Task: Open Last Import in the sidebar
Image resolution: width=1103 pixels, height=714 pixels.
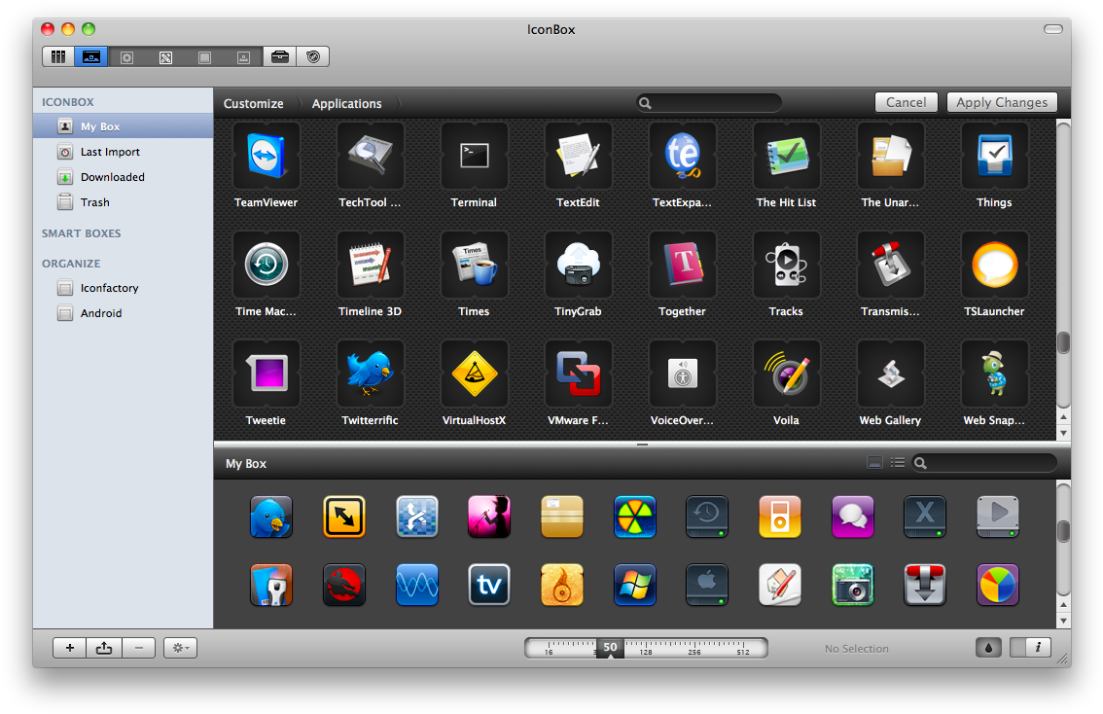Action: point(124,152)
